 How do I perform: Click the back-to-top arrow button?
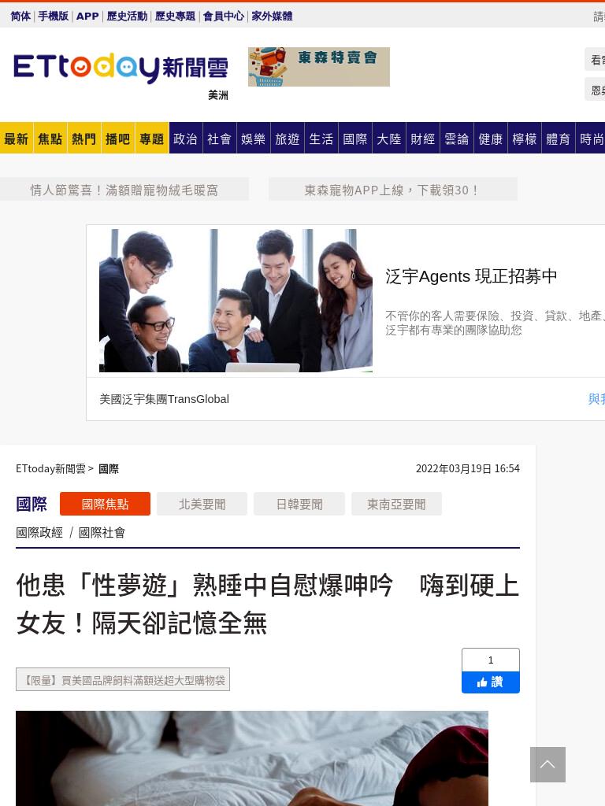(547, 764)
